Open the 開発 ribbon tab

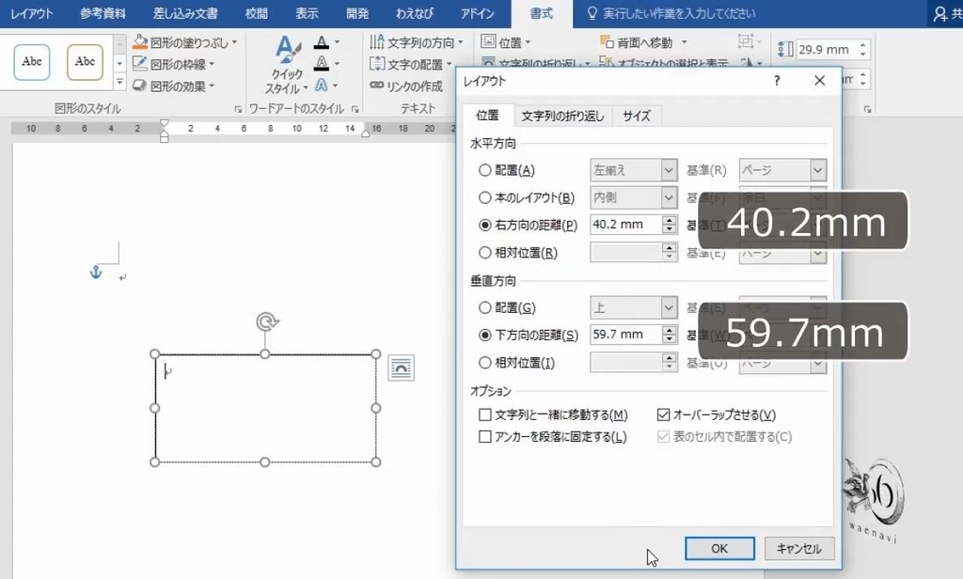tap(356, 13)
